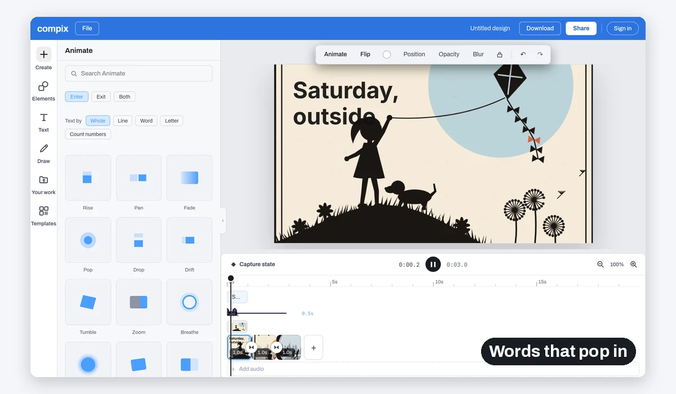Lock the selected element
This screenshot has width=676, height=394.
[x=500, y=55]
